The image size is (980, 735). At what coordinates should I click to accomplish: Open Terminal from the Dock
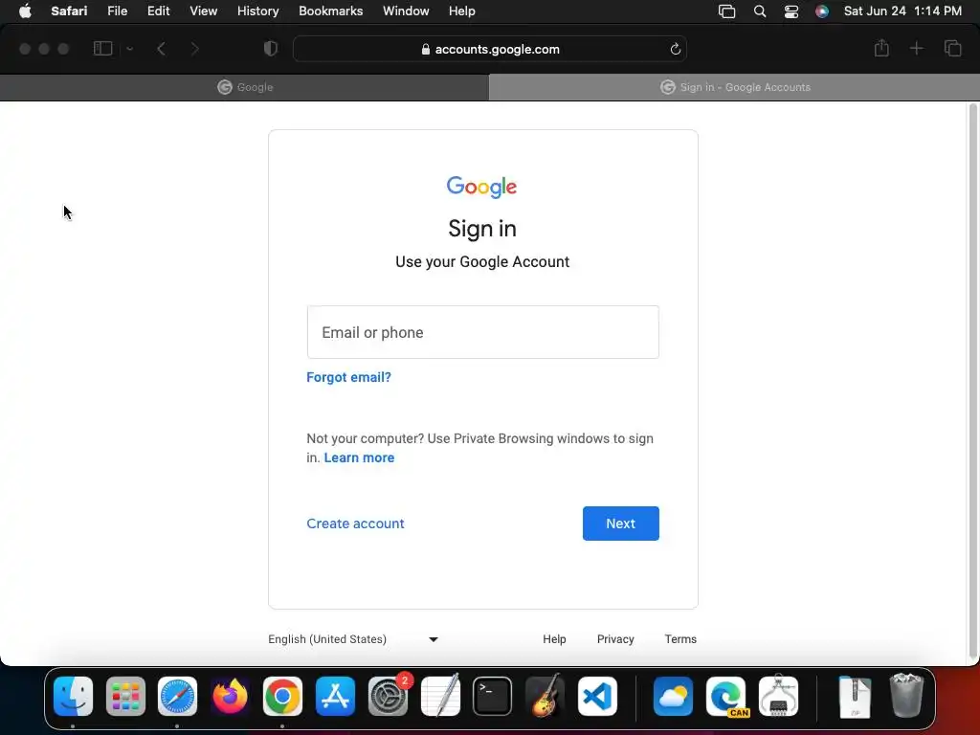(x=493, y=697)
